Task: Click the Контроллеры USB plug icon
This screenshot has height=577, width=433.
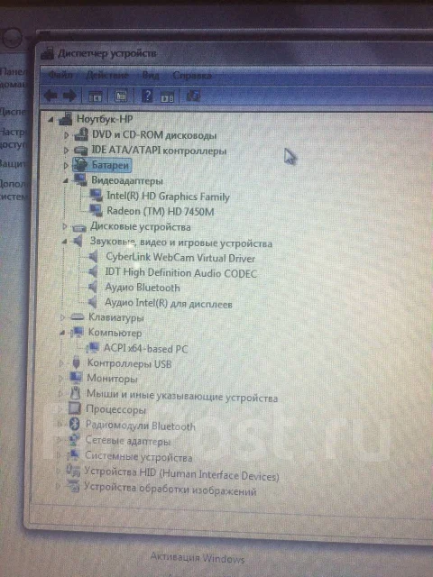Action: (x=76, y=362)
